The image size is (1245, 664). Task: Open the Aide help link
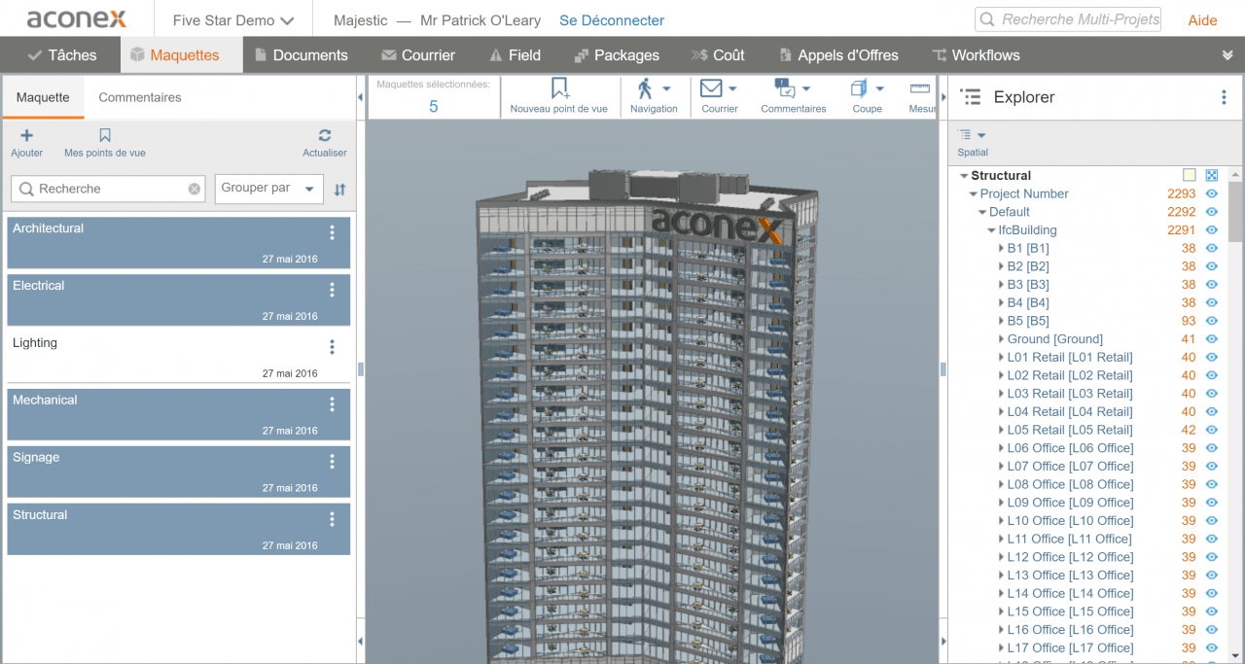click(x=1202, y=20)
